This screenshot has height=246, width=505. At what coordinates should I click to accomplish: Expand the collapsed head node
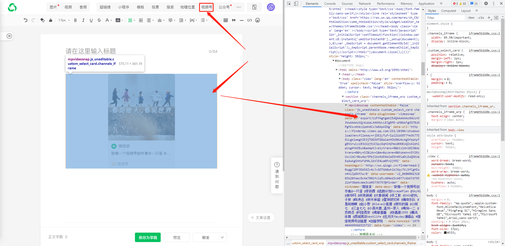click(340, 74)
